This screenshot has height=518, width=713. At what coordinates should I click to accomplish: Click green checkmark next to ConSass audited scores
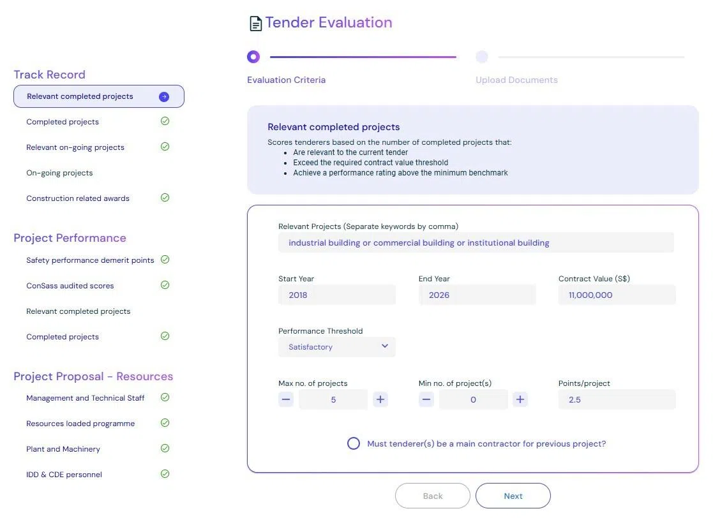(x=165, y=285)
